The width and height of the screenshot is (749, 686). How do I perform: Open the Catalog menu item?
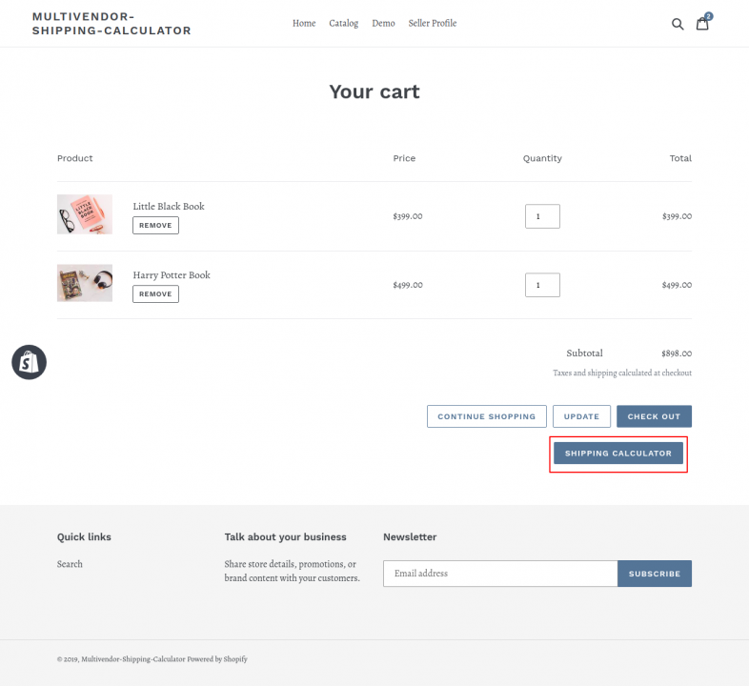click(344, 23)
